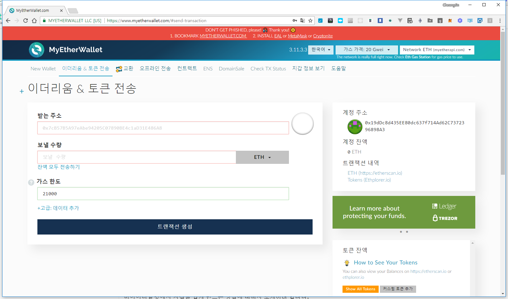Click the lightbulb icon beside How to See Your Tokens
Image resolution: width=508 pixels, height=299 pixels.
347,263
